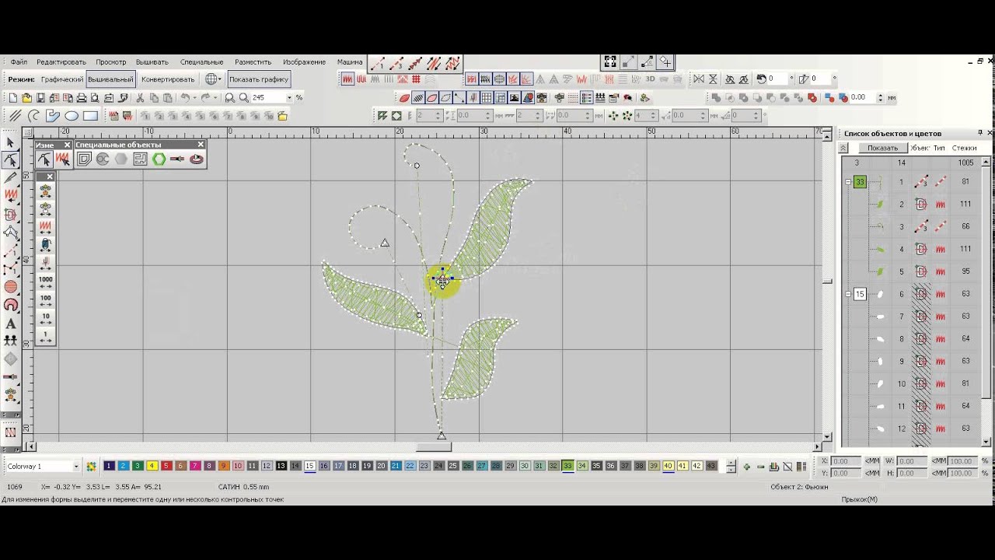Viewport: 995px width, 560px height.
Task: Open the Специальные menu
Action: [x=201, y=62]
